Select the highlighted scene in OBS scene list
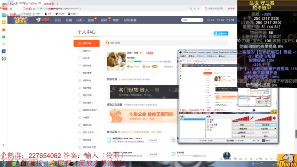Screen dimensions: 297x167 [192, 119]
